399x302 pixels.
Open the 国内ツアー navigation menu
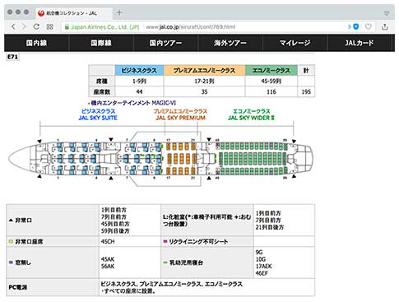165,43
